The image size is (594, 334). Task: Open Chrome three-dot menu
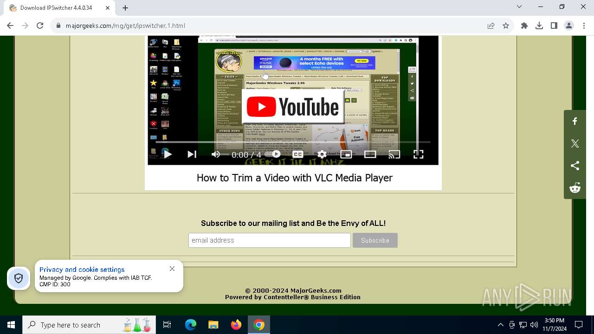click(x=584, y=26)
